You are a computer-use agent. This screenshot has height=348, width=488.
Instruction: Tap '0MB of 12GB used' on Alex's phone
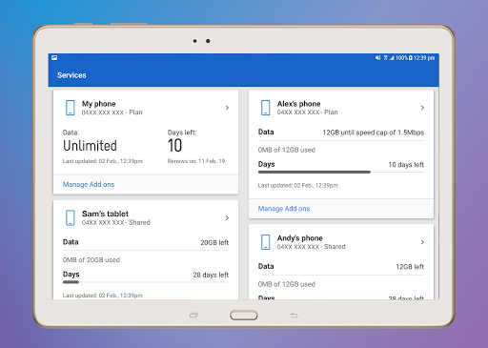[287, 150]
